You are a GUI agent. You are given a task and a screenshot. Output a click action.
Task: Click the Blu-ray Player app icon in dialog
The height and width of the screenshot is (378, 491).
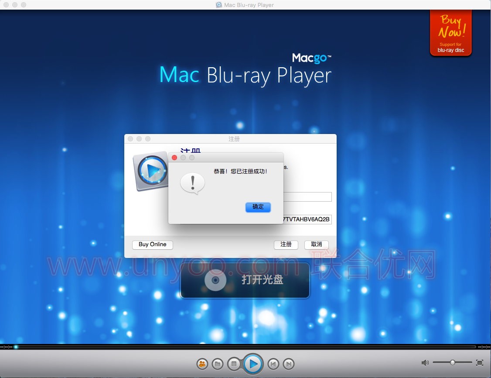tap(151, 171)
